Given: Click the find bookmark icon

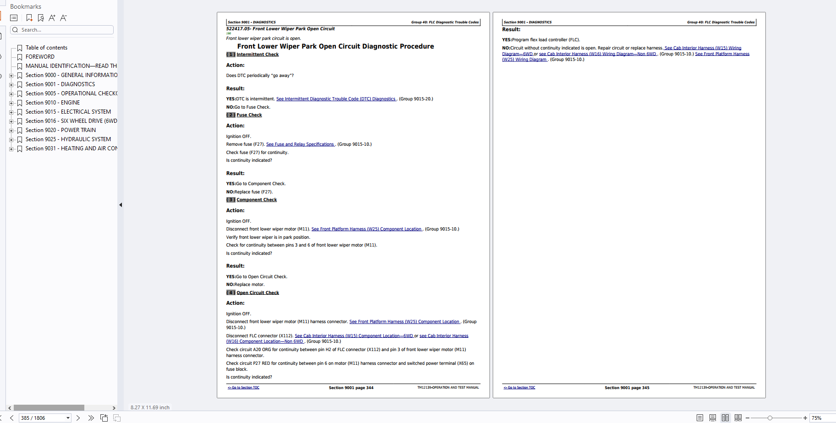Looking at the screenshot, I should (41, 18).
